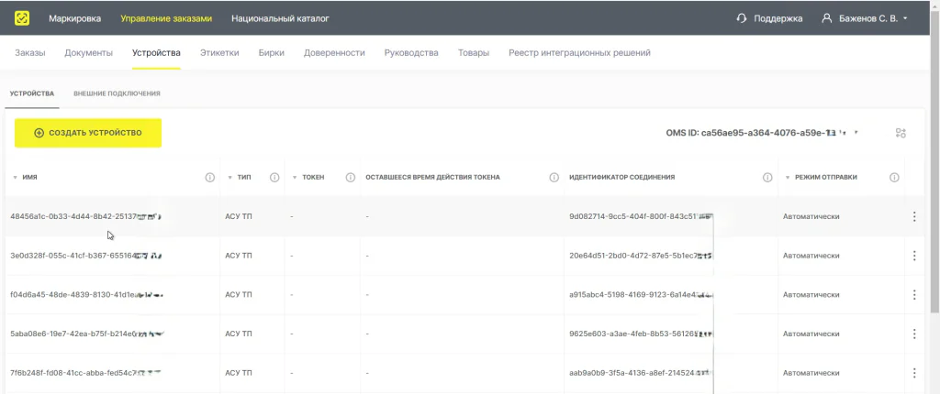
Task: Click the column settings icon near OMS ID
Action: [x=901, y=133]
